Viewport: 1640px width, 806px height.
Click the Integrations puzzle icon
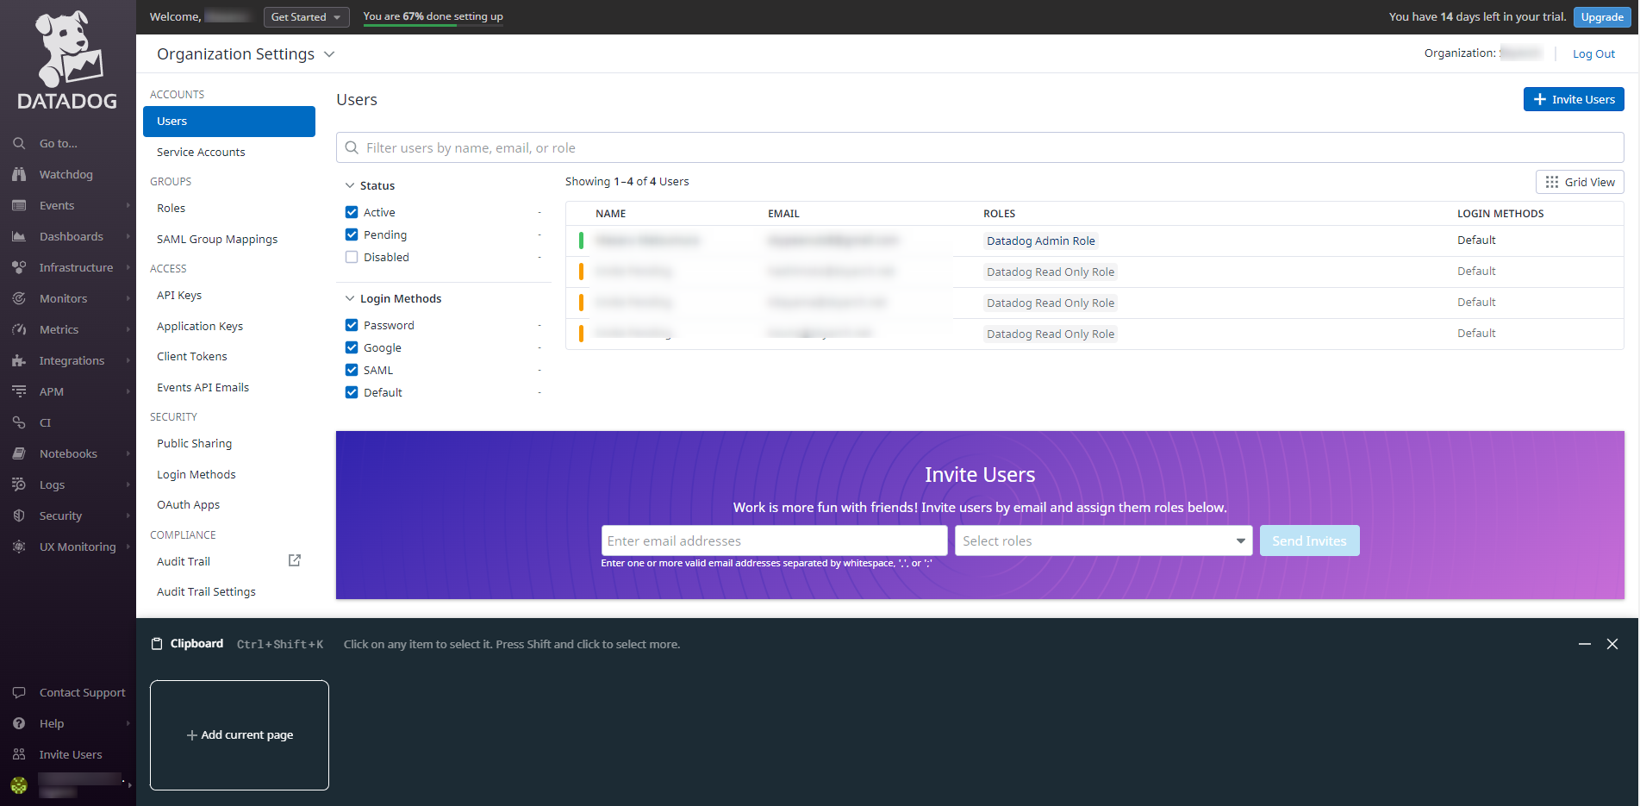[19, 360]
